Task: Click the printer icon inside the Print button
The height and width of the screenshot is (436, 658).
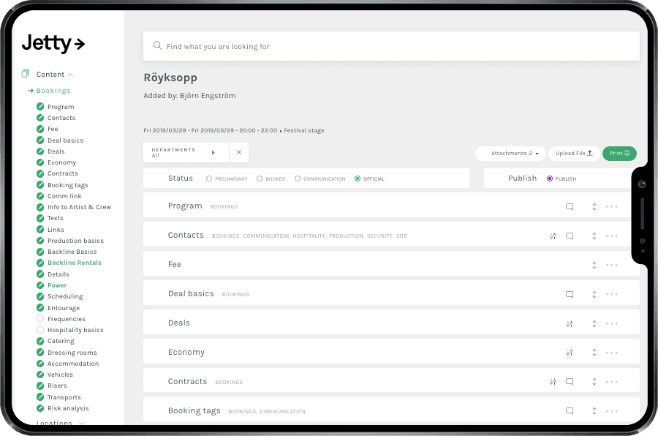Action: pos(627,154)
